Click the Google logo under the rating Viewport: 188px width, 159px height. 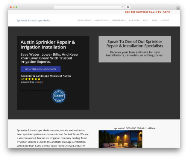tap(39, 82)
